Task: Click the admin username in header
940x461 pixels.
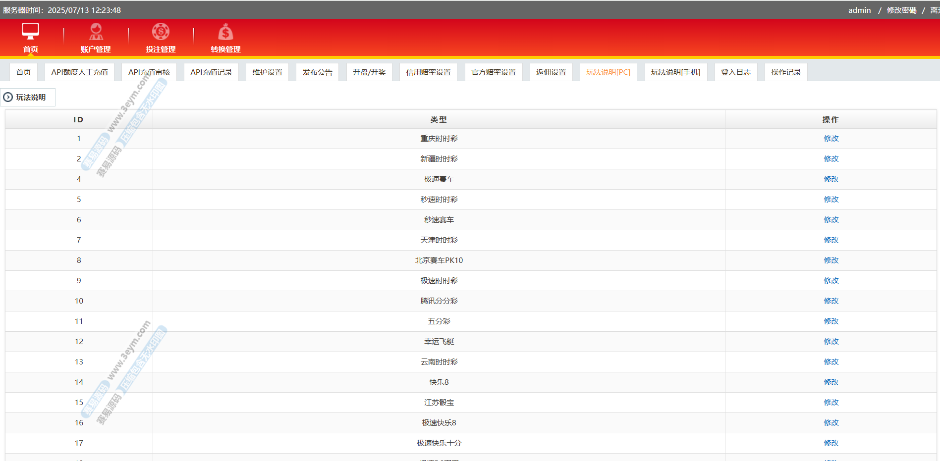Action: tap(859, 10)
